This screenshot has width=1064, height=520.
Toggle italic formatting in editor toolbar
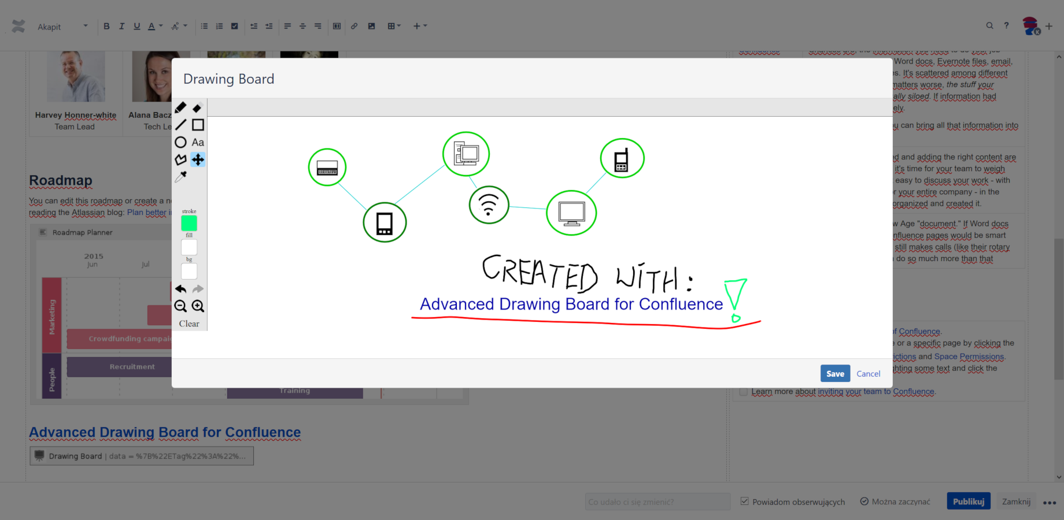(x=121, y=26)
